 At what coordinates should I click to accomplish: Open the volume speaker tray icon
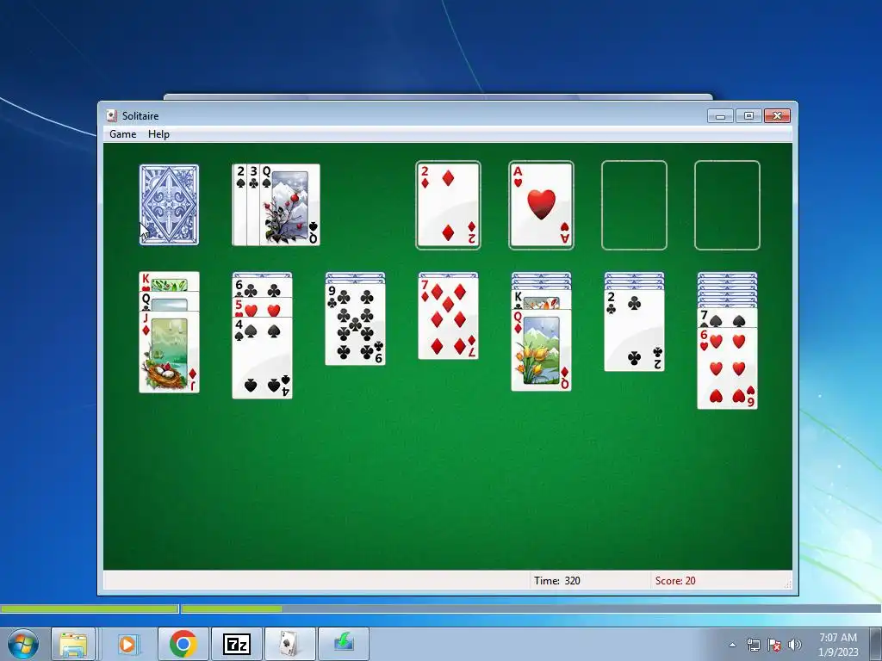[794, 645]
